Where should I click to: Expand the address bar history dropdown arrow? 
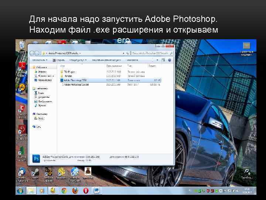tap(123, 53)
